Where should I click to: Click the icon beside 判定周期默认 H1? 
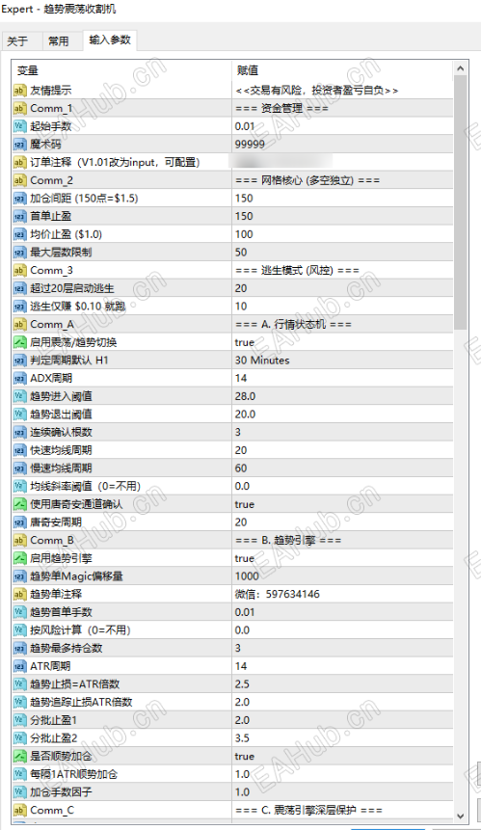point(19,361)
